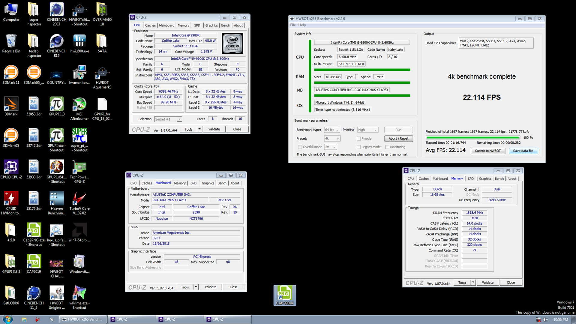Open the hwmonitor shortcut icon

pos(79,75)
